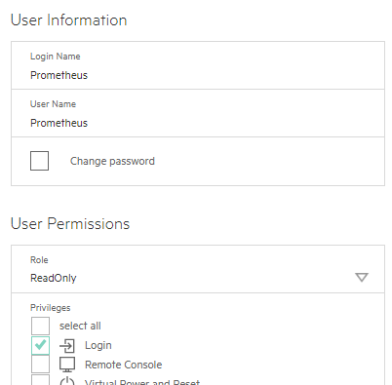The width and height of the screenshot is (392, 385).
Task: Click the User Name field with Prometheus
Action: point(198,113)
